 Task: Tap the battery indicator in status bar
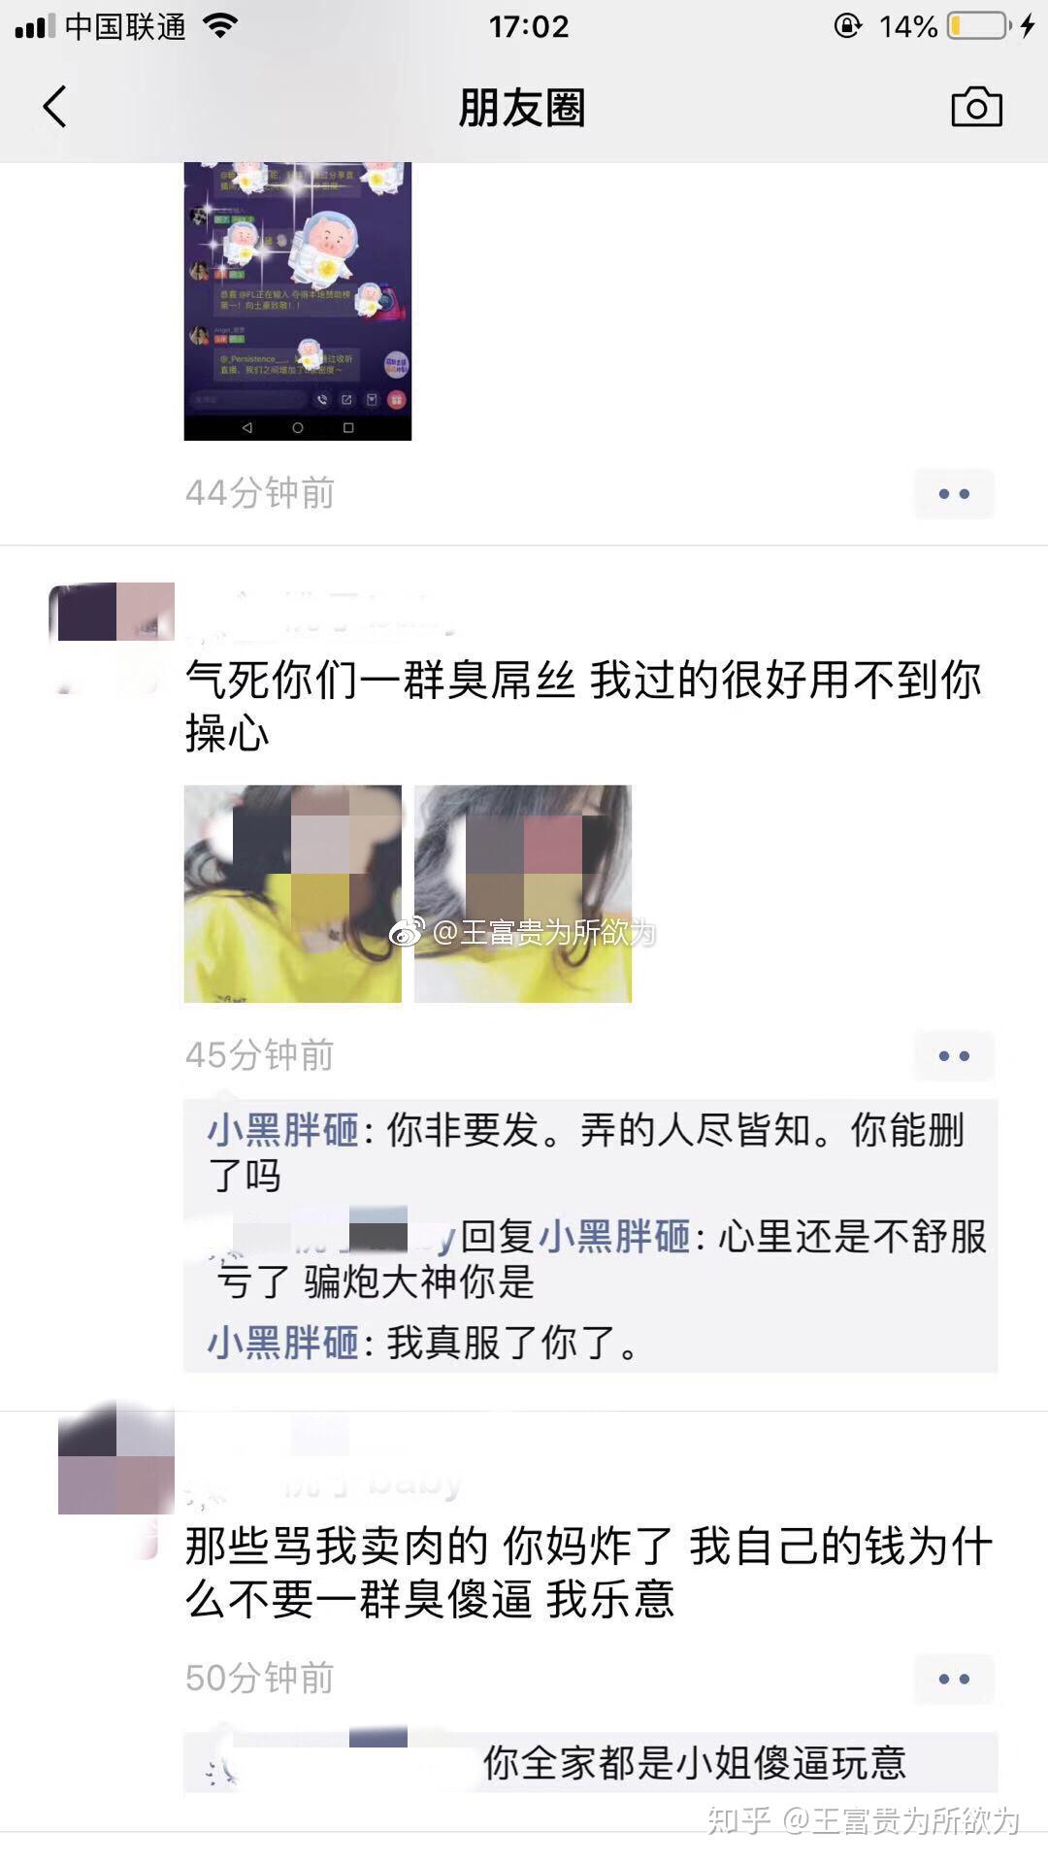tap(979, 26)
